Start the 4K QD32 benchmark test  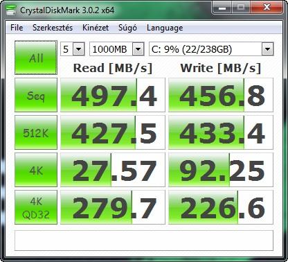[36, 207]
